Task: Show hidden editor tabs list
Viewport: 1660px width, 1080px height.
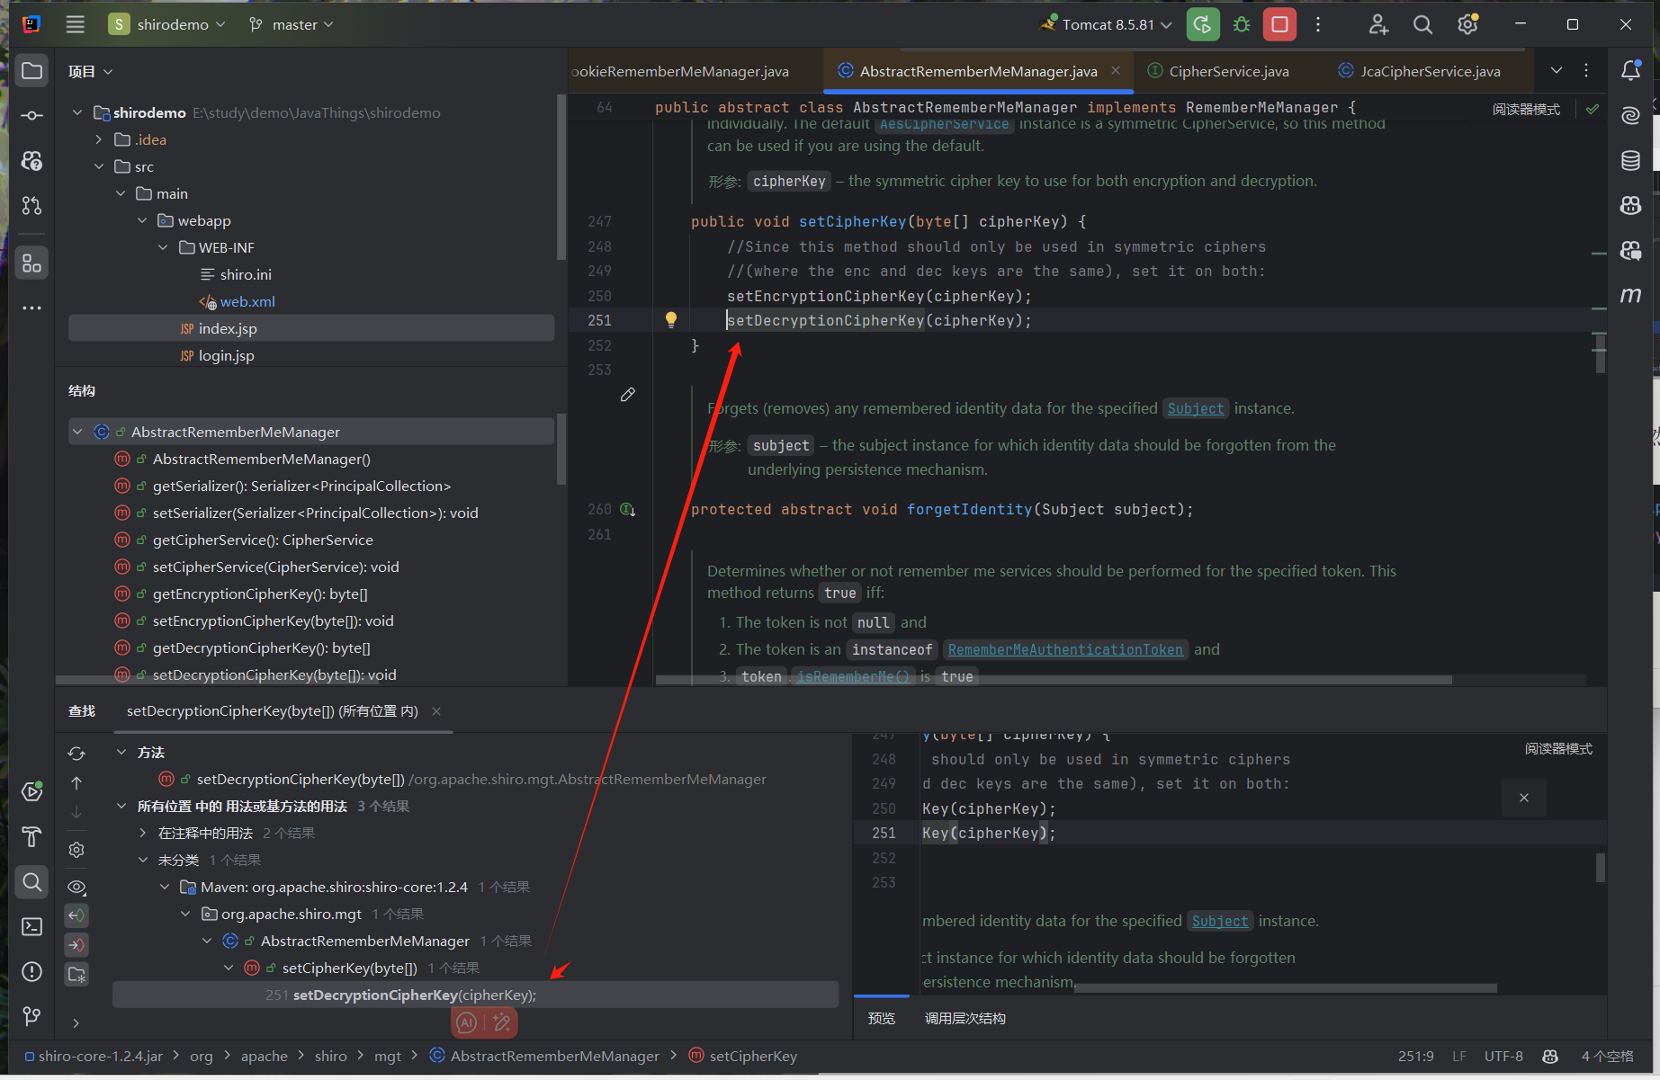Action: click(x=1557, y=70)
